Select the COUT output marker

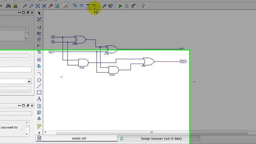tap(183, 61)
